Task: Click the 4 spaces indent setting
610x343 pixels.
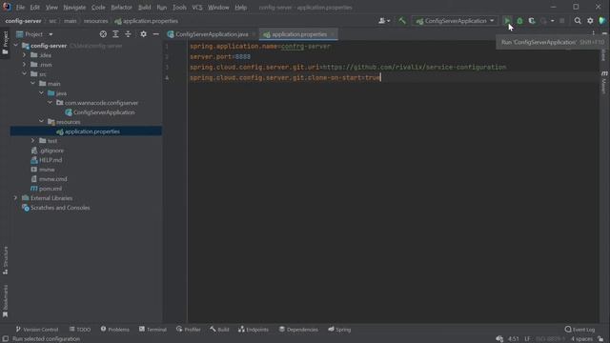Action: click(581, 339)
